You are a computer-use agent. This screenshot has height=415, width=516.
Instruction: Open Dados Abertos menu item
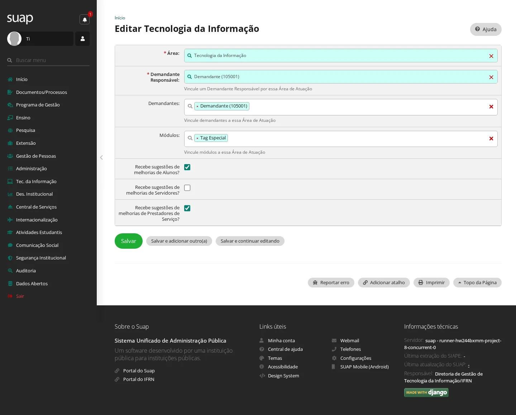tap(48, 283)
